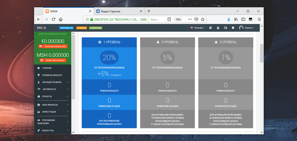Click the МОЙ АКТИВНЫЙ БАЛАНС heading

(x=53, y=34)
